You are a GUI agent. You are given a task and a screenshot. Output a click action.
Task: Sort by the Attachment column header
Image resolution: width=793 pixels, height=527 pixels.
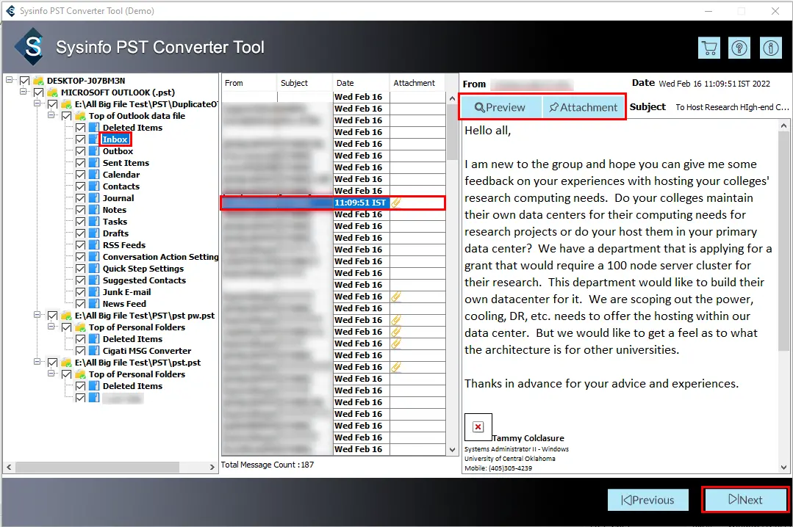(x=417, y=83)
